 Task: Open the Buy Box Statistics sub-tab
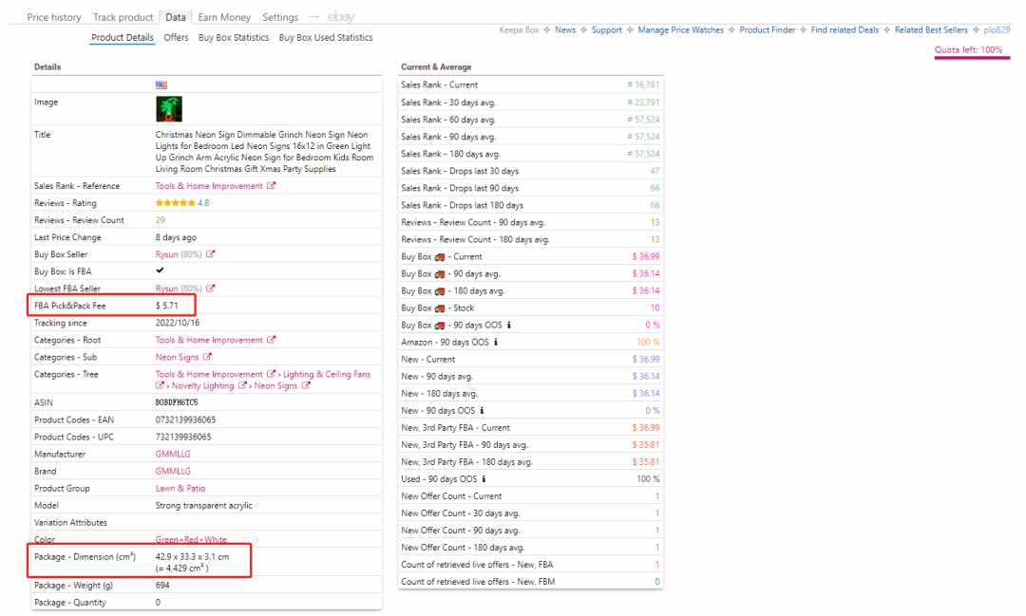pos(234,37)
